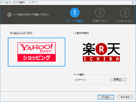Click the ページ種別 group label
This screenshot has height=102, width=136.
pyautogui.click(x=79, y=75)
